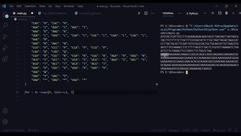Click line number 41 in gutter
Image resolution: width=241 pixels, height=136 pixels.
click(17, 92)
